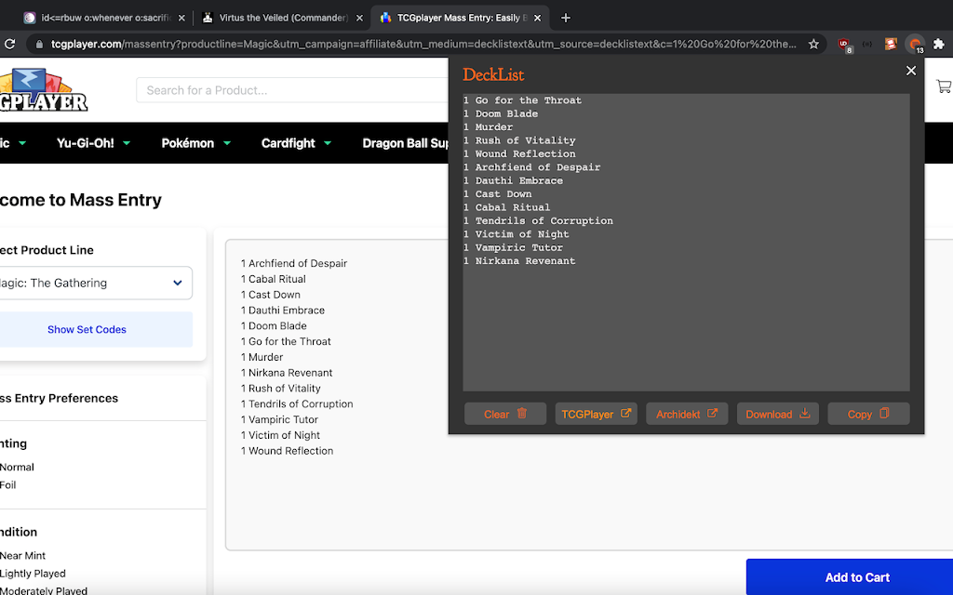This screenshot has width=953, height=595.
Task: Open a new browser tab
Action: (x=565, y=18)
